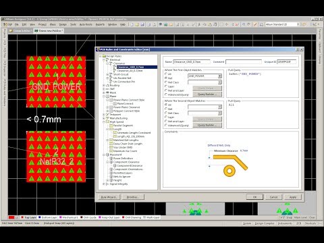Viewport: 324px width, 243px height.
Task: Click the Rule Wizard button
Action: click(x=109, y=197)
